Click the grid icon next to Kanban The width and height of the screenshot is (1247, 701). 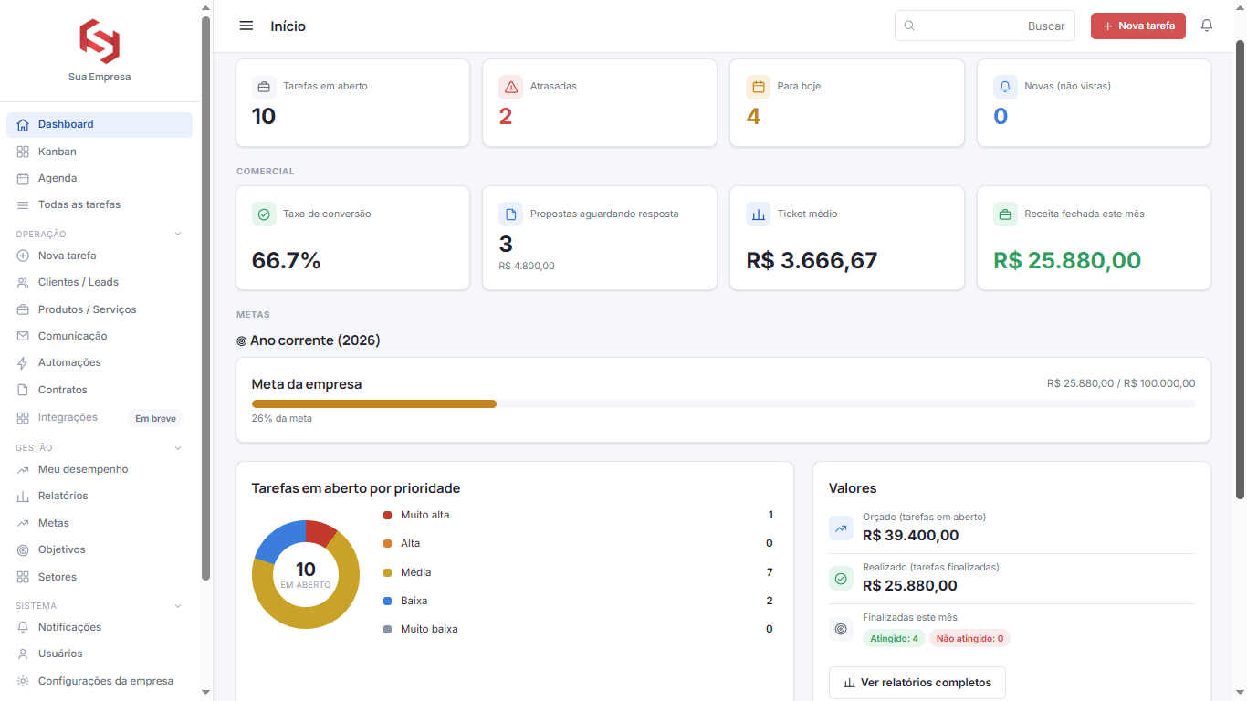point(23,152)
